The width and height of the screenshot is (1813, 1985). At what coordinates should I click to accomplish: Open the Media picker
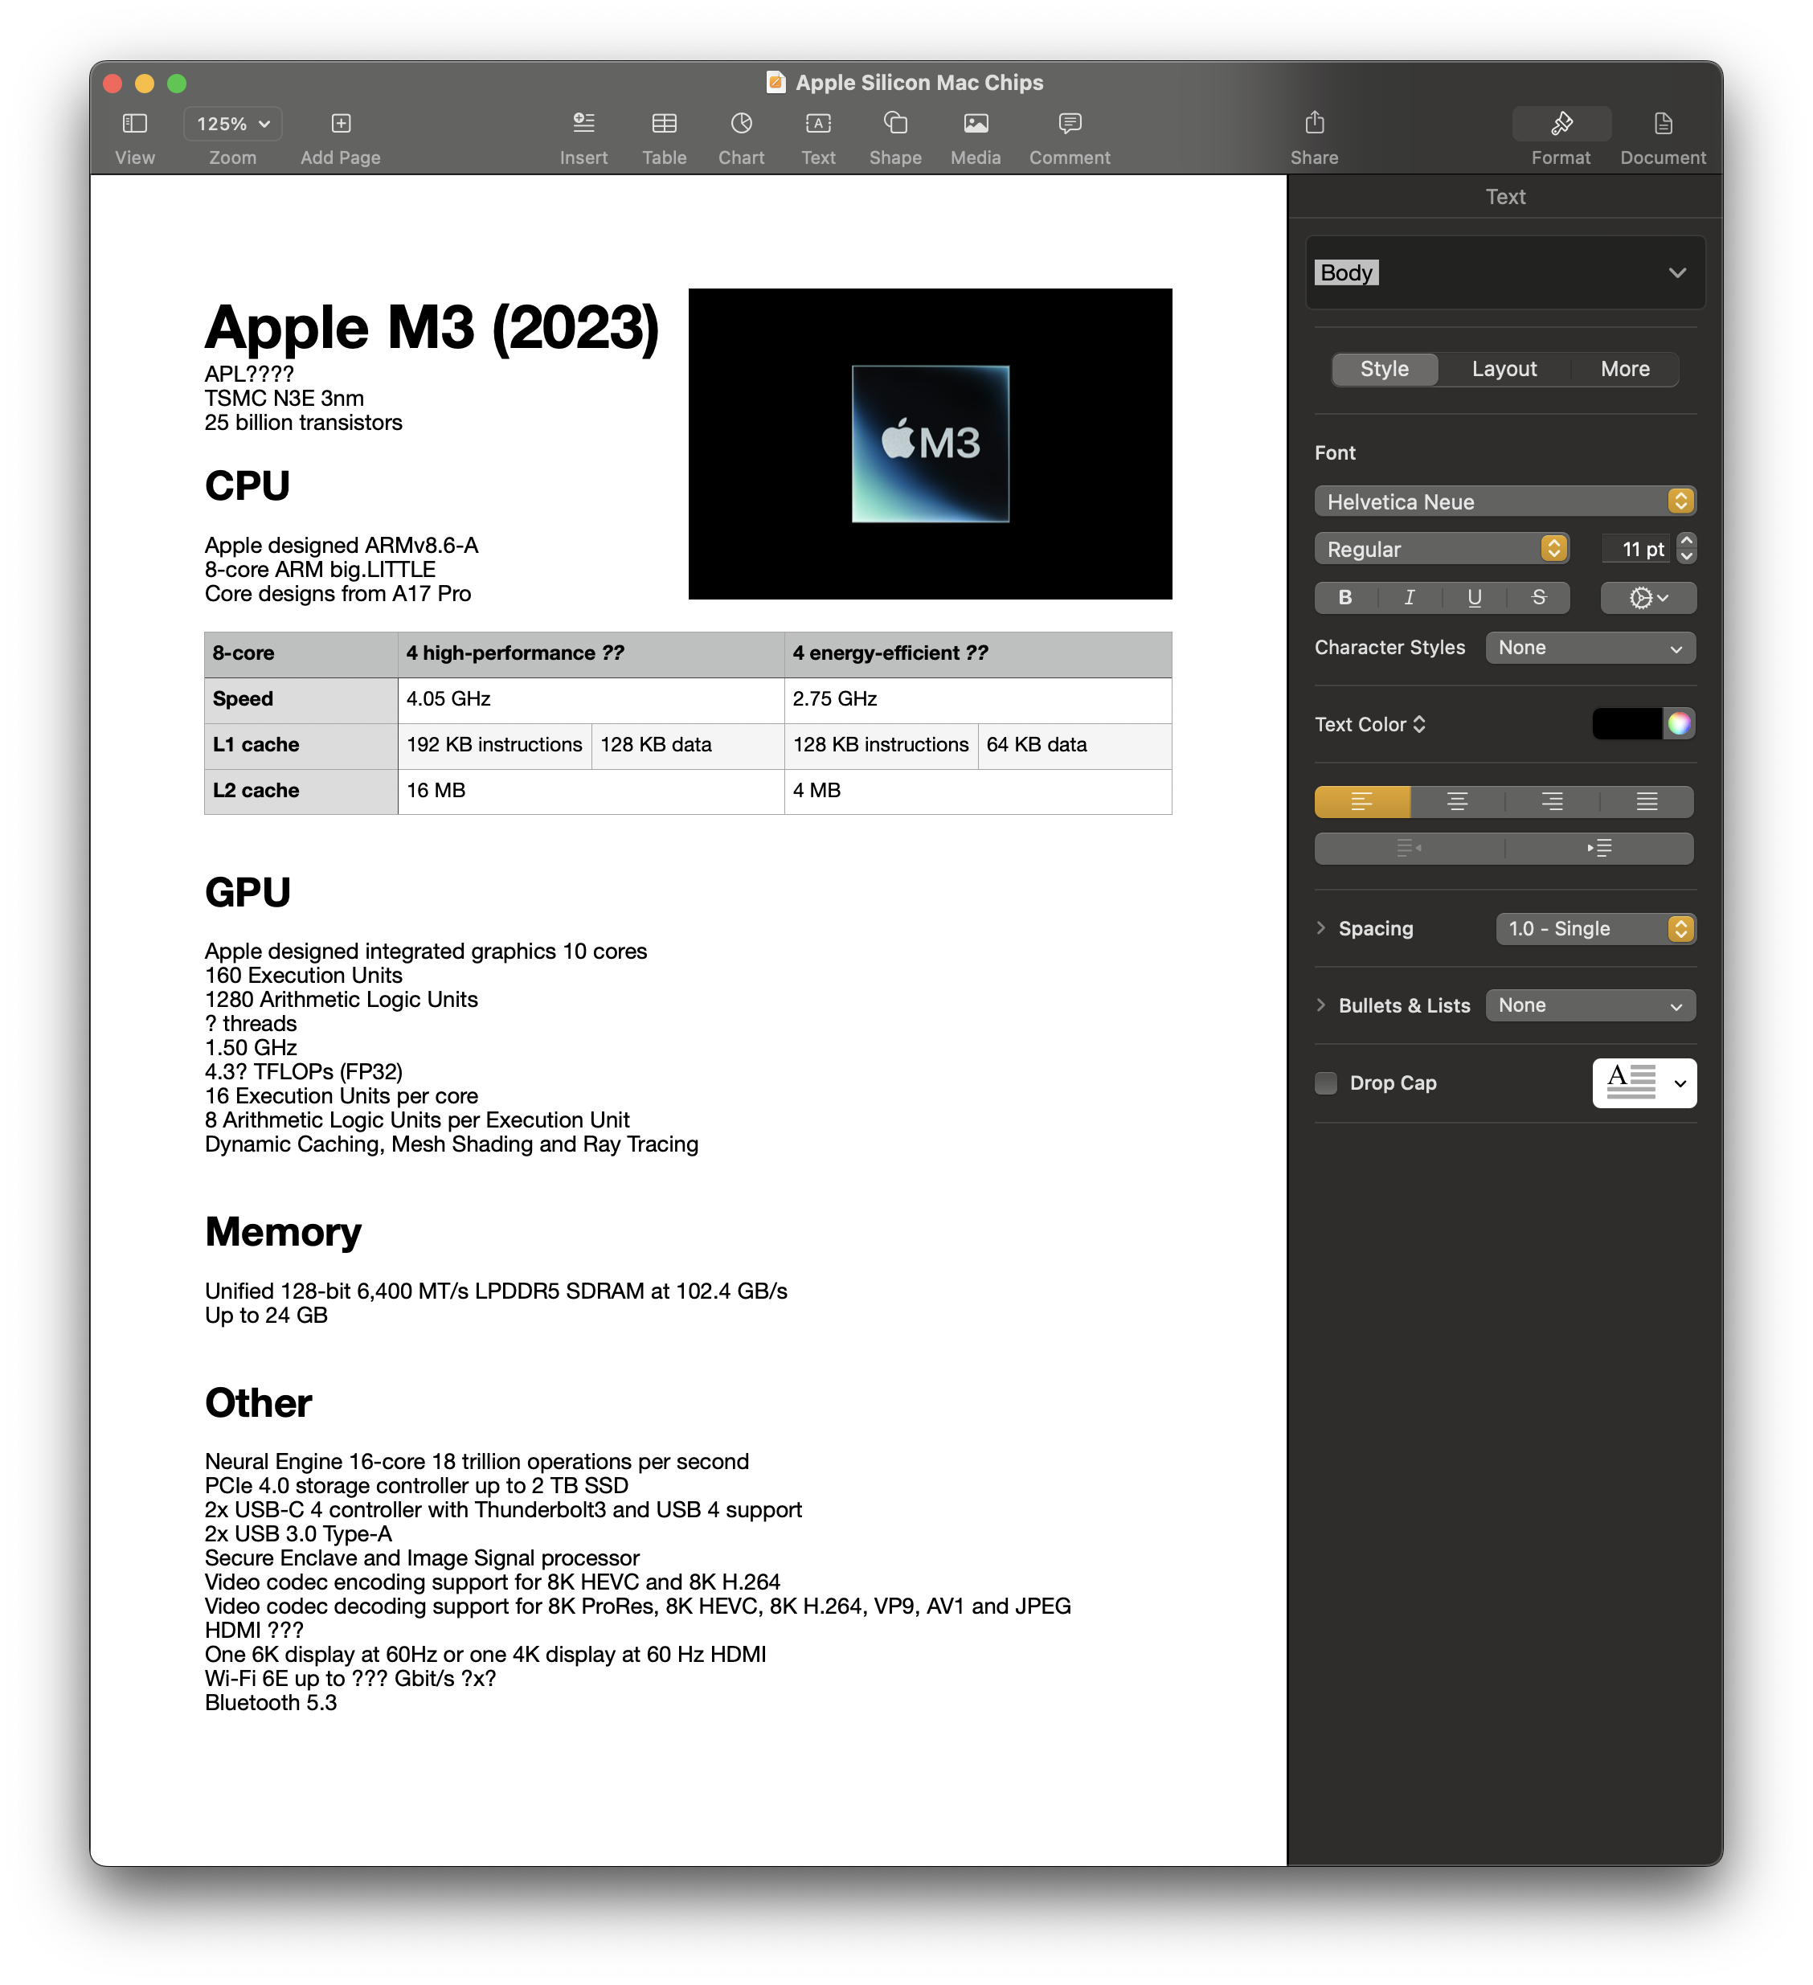(976, 124)
